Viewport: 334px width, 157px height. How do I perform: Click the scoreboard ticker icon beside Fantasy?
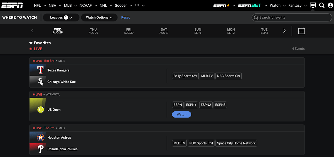pyautogui.click(x=313, y=5)
